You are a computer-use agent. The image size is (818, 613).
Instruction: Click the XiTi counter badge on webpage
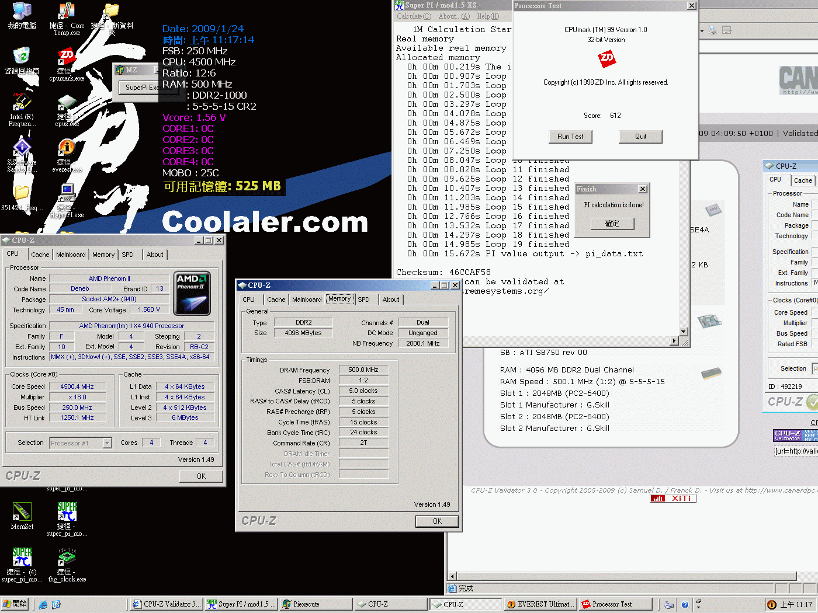pyautogui.click(x=673, y=499)
